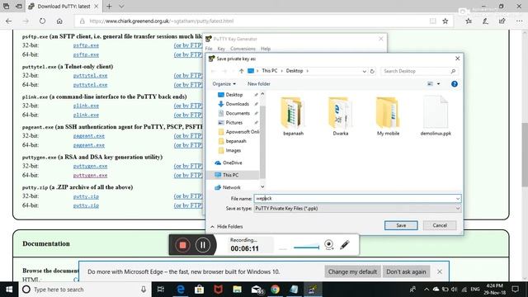
Task: Pause the recording
Action: click(x=203, y=245)
